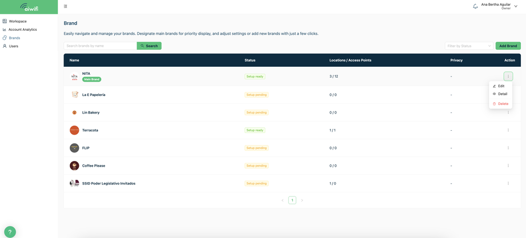The width and height of the screenshot is (526, 238).
Task: Click the La E Papelería brand logo
Action: (x=74, y=95)
